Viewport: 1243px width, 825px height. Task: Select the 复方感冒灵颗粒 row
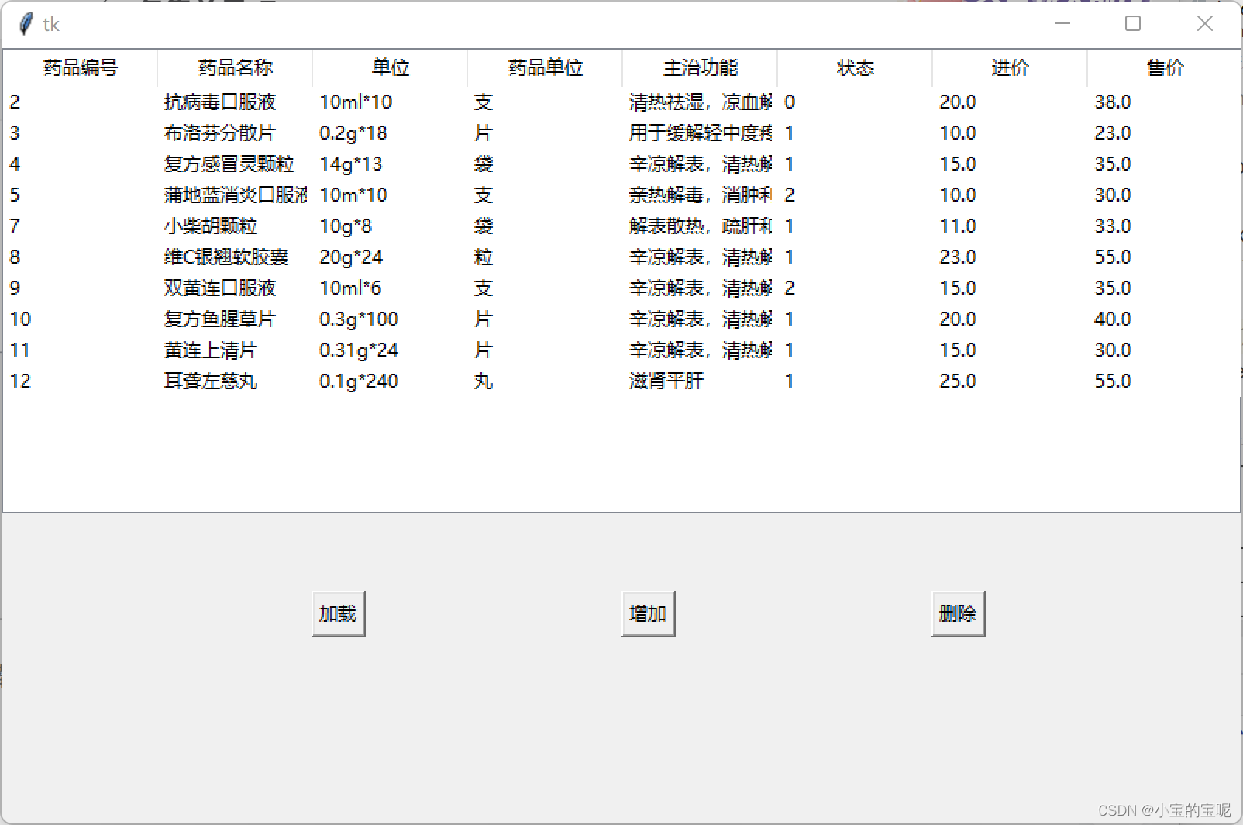pos(621,164)
